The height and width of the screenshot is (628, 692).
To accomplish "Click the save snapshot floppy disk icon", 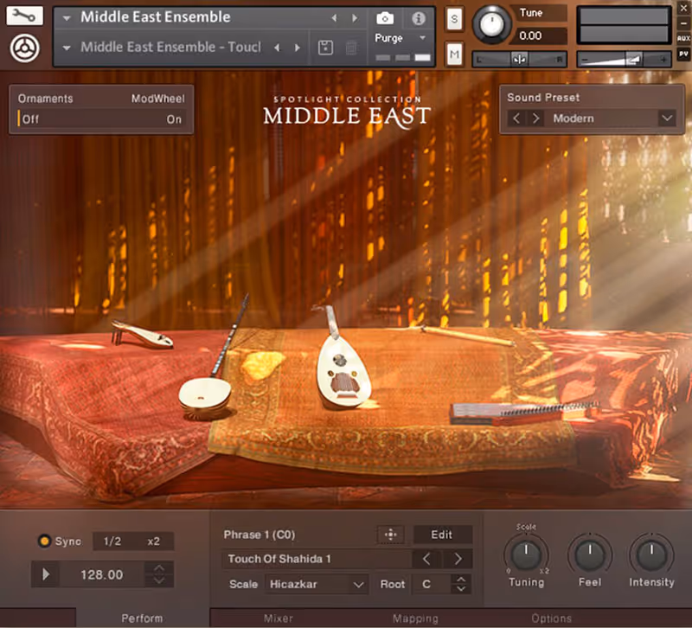I will click(x=325, y=48).
